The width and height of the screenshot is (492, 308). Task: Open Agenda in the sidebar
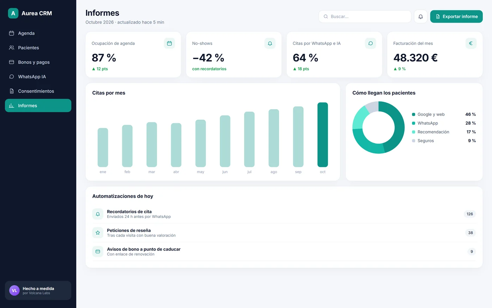tap(38, 33)
